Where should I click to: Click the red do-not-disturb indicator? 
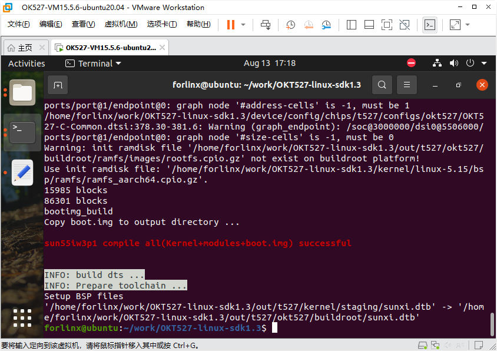coord(411,63)
